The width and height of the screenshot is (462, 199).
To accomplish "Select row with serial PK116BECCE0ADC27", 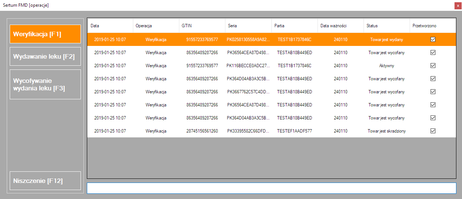I will [248, 66].
